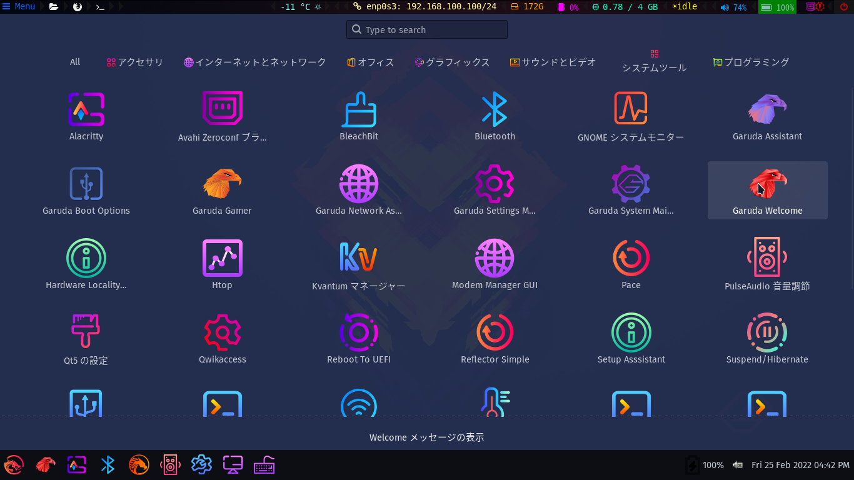This screenshot has height=480, width=854.
Task: Switch to プログラミング category
Action: pos(751,62)
